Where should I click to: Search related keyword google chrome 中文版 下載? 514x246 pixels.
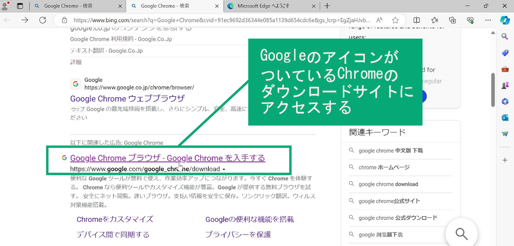click(391, 151)
